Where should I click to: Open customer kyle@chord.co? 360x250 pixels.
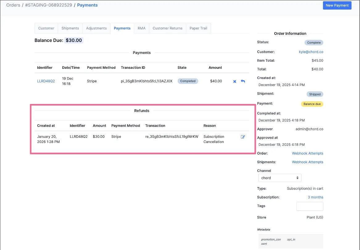click(311, 52)
